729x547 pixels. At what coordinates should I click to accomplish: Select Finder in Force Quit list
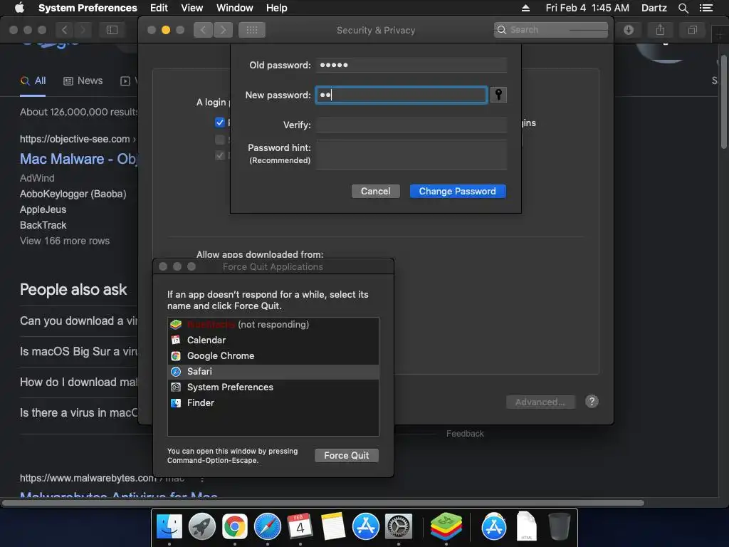[x=273, y=403]
